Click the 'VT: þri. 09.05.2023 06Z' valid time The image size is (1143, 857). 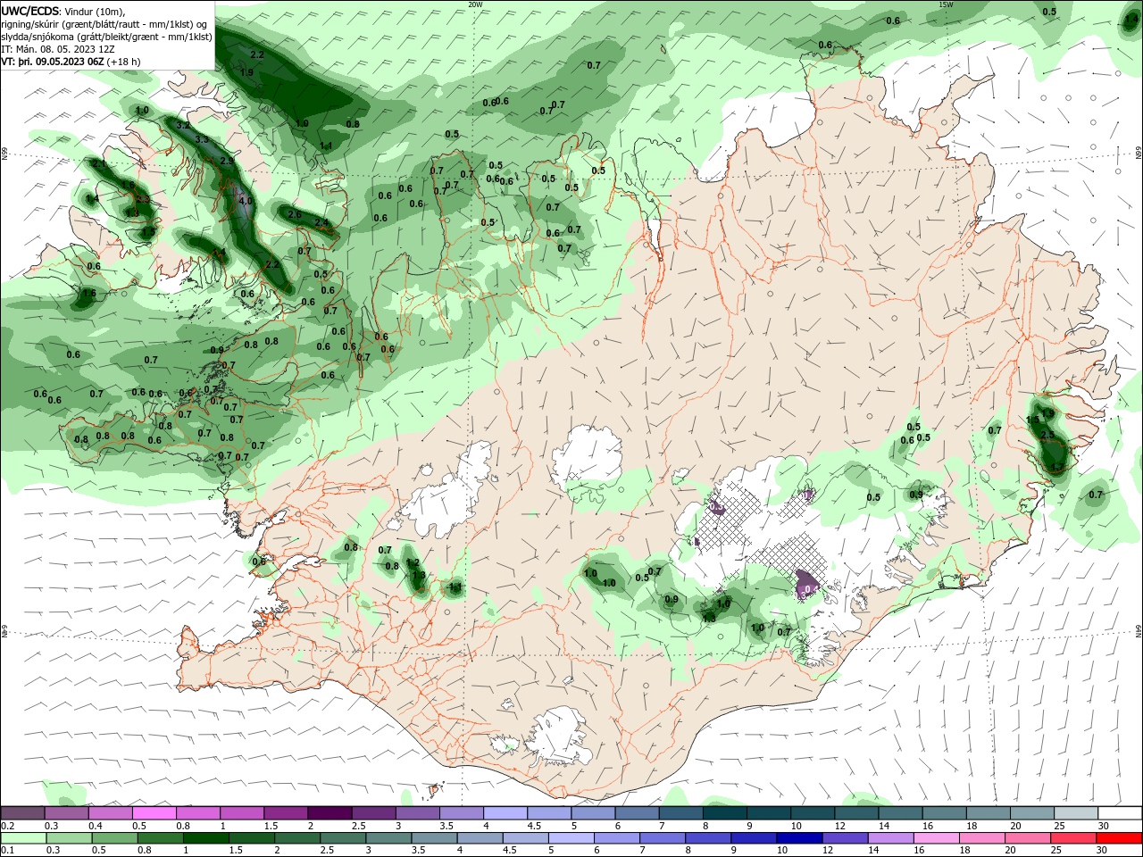point(52,62)
